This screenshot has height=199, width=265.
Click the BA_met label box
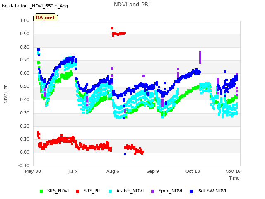46,17
